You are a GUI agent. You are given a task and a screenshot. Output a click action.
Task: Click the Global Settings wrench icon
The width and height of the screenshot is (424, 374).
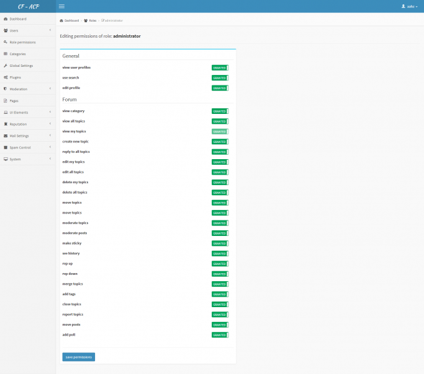click(x=6, y=66)
